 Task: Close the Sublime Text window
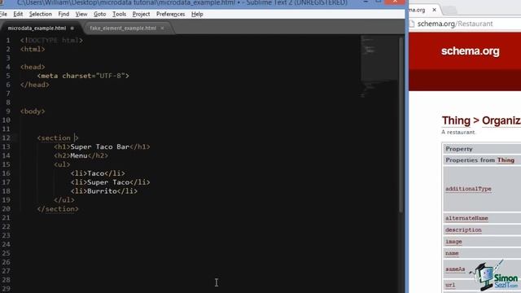point(395,2)
